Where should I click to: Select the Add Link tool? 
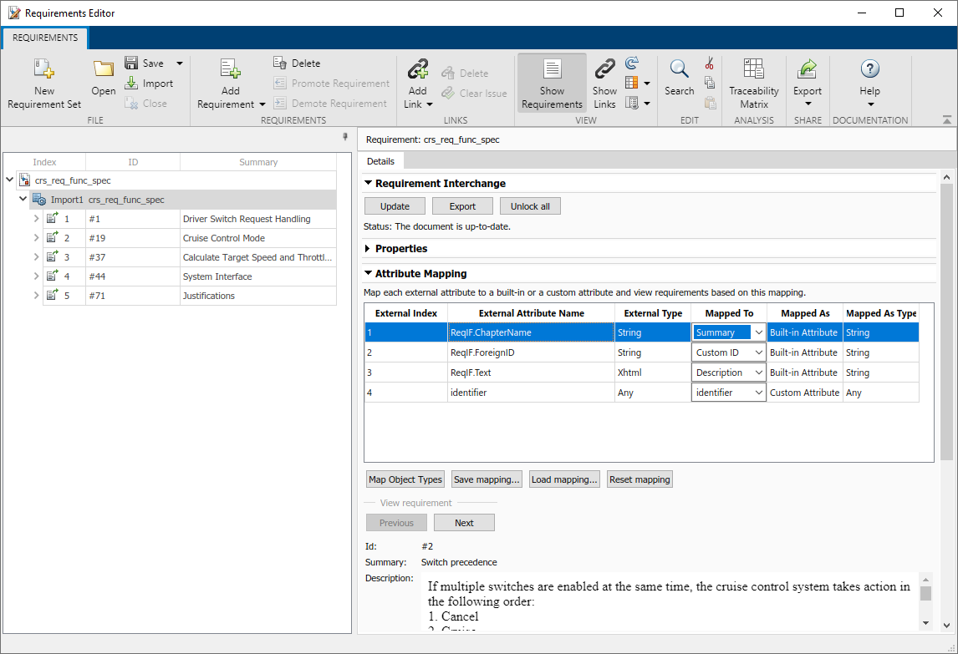click(x=417, y=82)
